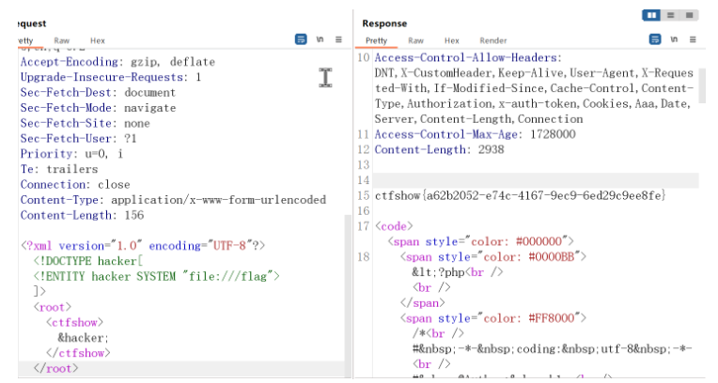Image resolution: width=718 pixels, height=383 pixels.
Task: Switch to Response Raw tab
Action: pos(415,40)
